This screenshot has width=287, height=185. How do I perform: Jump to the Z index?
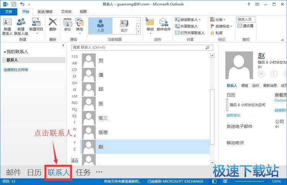(75, 149)
